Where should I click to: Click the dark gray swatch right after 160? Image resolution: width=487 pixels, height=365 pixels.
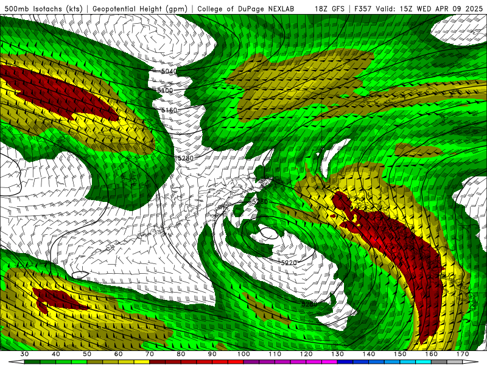pyautogui.click(x=439, y=362)
